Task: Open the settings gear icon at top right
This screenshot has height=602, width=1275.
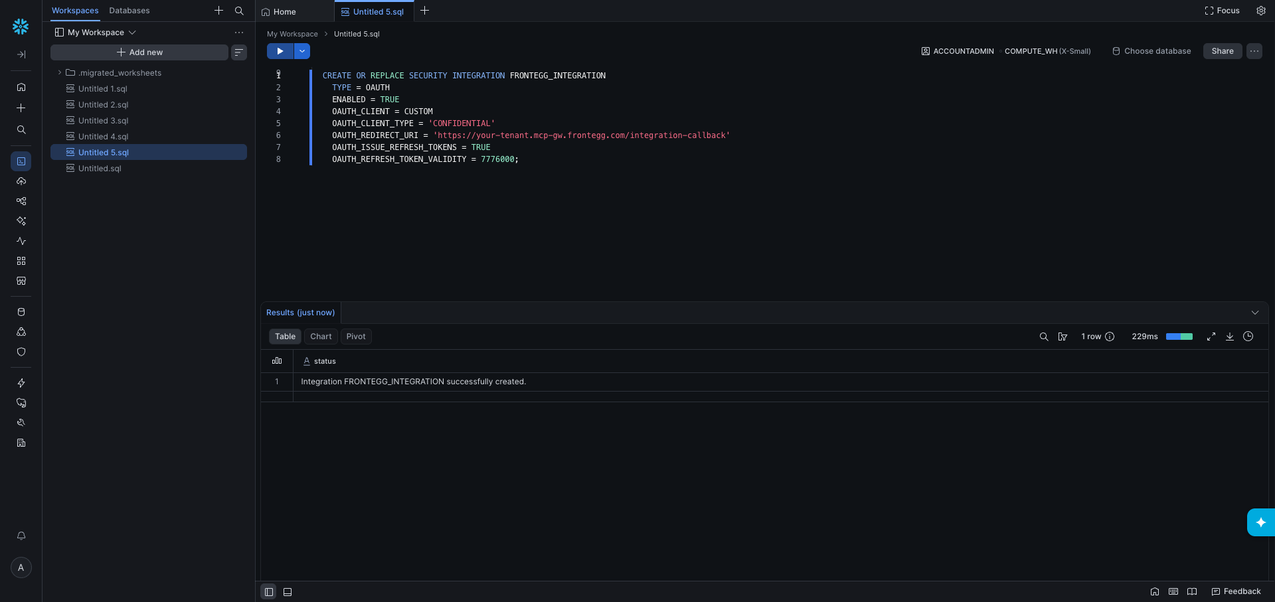Action: tap(1260, 11)
